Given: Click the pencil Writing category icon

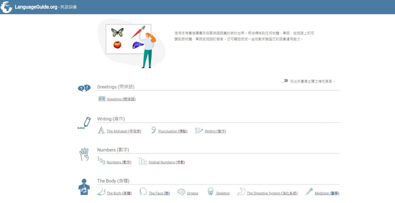Looking at the screenshot, I should click(84, 123).
